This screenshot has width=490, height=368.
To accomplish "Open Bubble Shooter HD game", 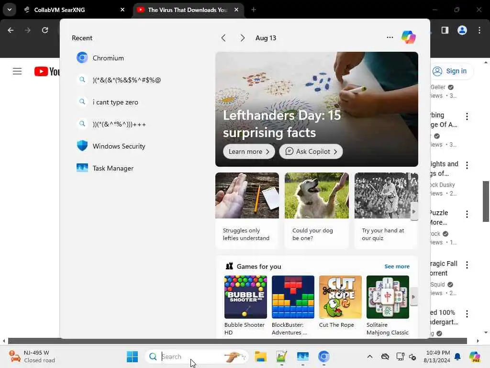I will pyautogui.click(x=245, y=305).
